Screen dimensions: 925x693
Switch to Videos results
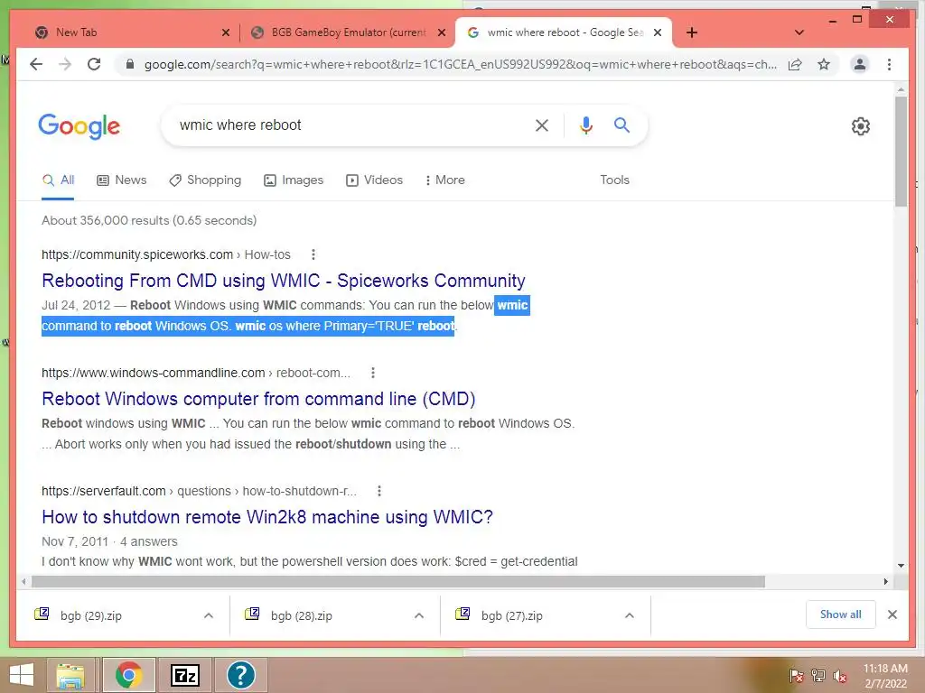click(x=374, y=180)
